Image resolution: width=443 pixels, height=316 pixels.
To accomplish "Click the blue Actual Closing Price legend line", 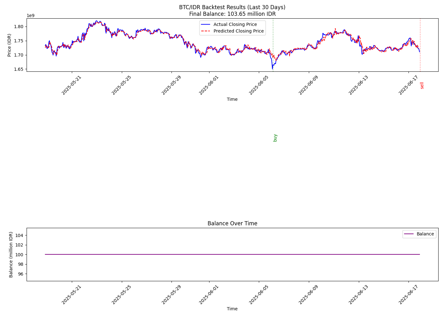I will 206,25.
